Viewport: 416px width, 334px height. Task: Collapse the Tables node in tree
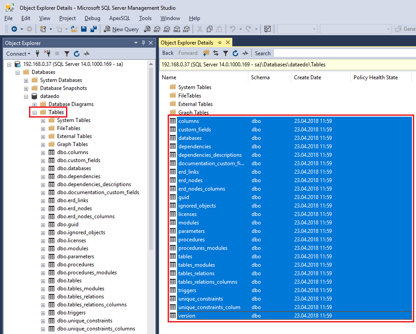pos(34,112)
